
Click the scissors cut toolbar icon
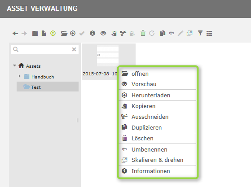coord(123,33)
